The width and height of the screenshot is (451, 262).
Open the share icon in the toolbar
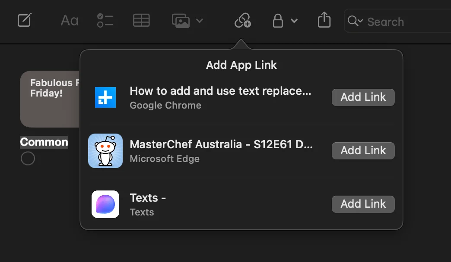(x=324, y=20)
